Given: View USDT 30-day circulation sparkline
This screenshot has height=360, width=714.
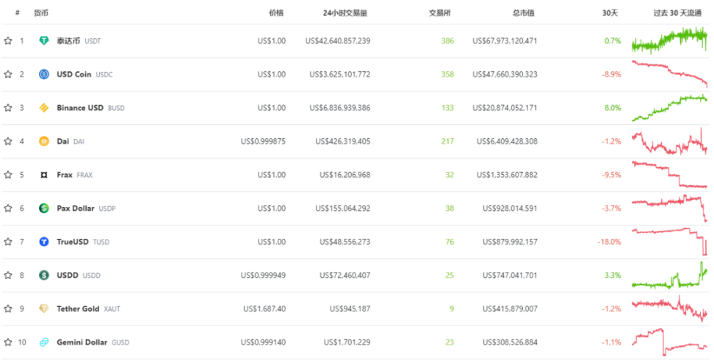Looking at the screenshot, I should (669, 40).
